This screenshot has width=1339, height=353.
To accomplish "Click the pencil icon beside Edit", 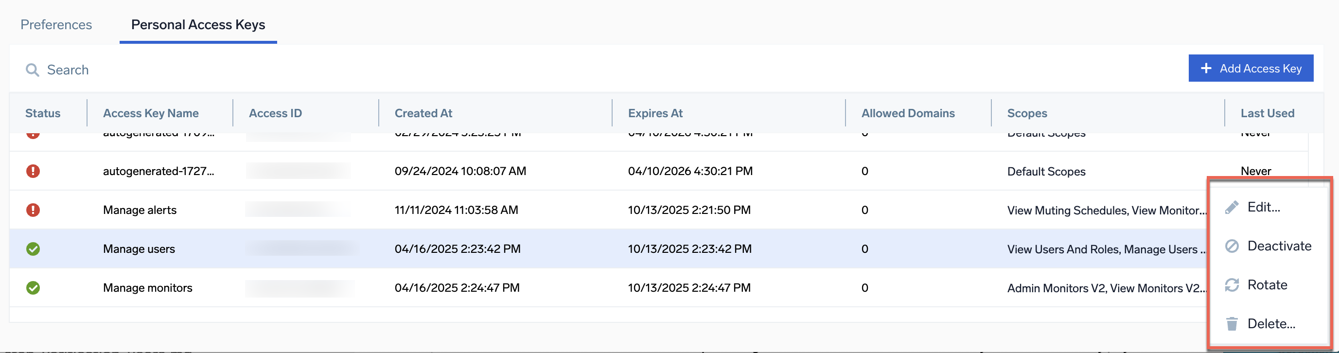I will [1232, 208].
